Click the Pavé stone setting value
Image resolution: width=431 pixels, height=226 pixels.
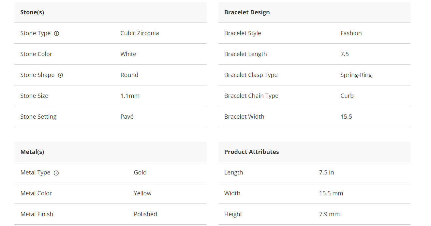click(127, 116)
